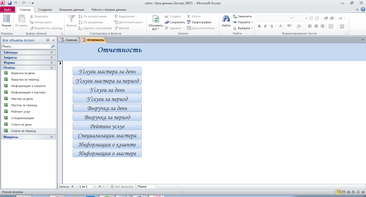The width and height of the screenshot is (366, 197).
Task: Collapse the Отчеты group
Action: pos(28,68)
